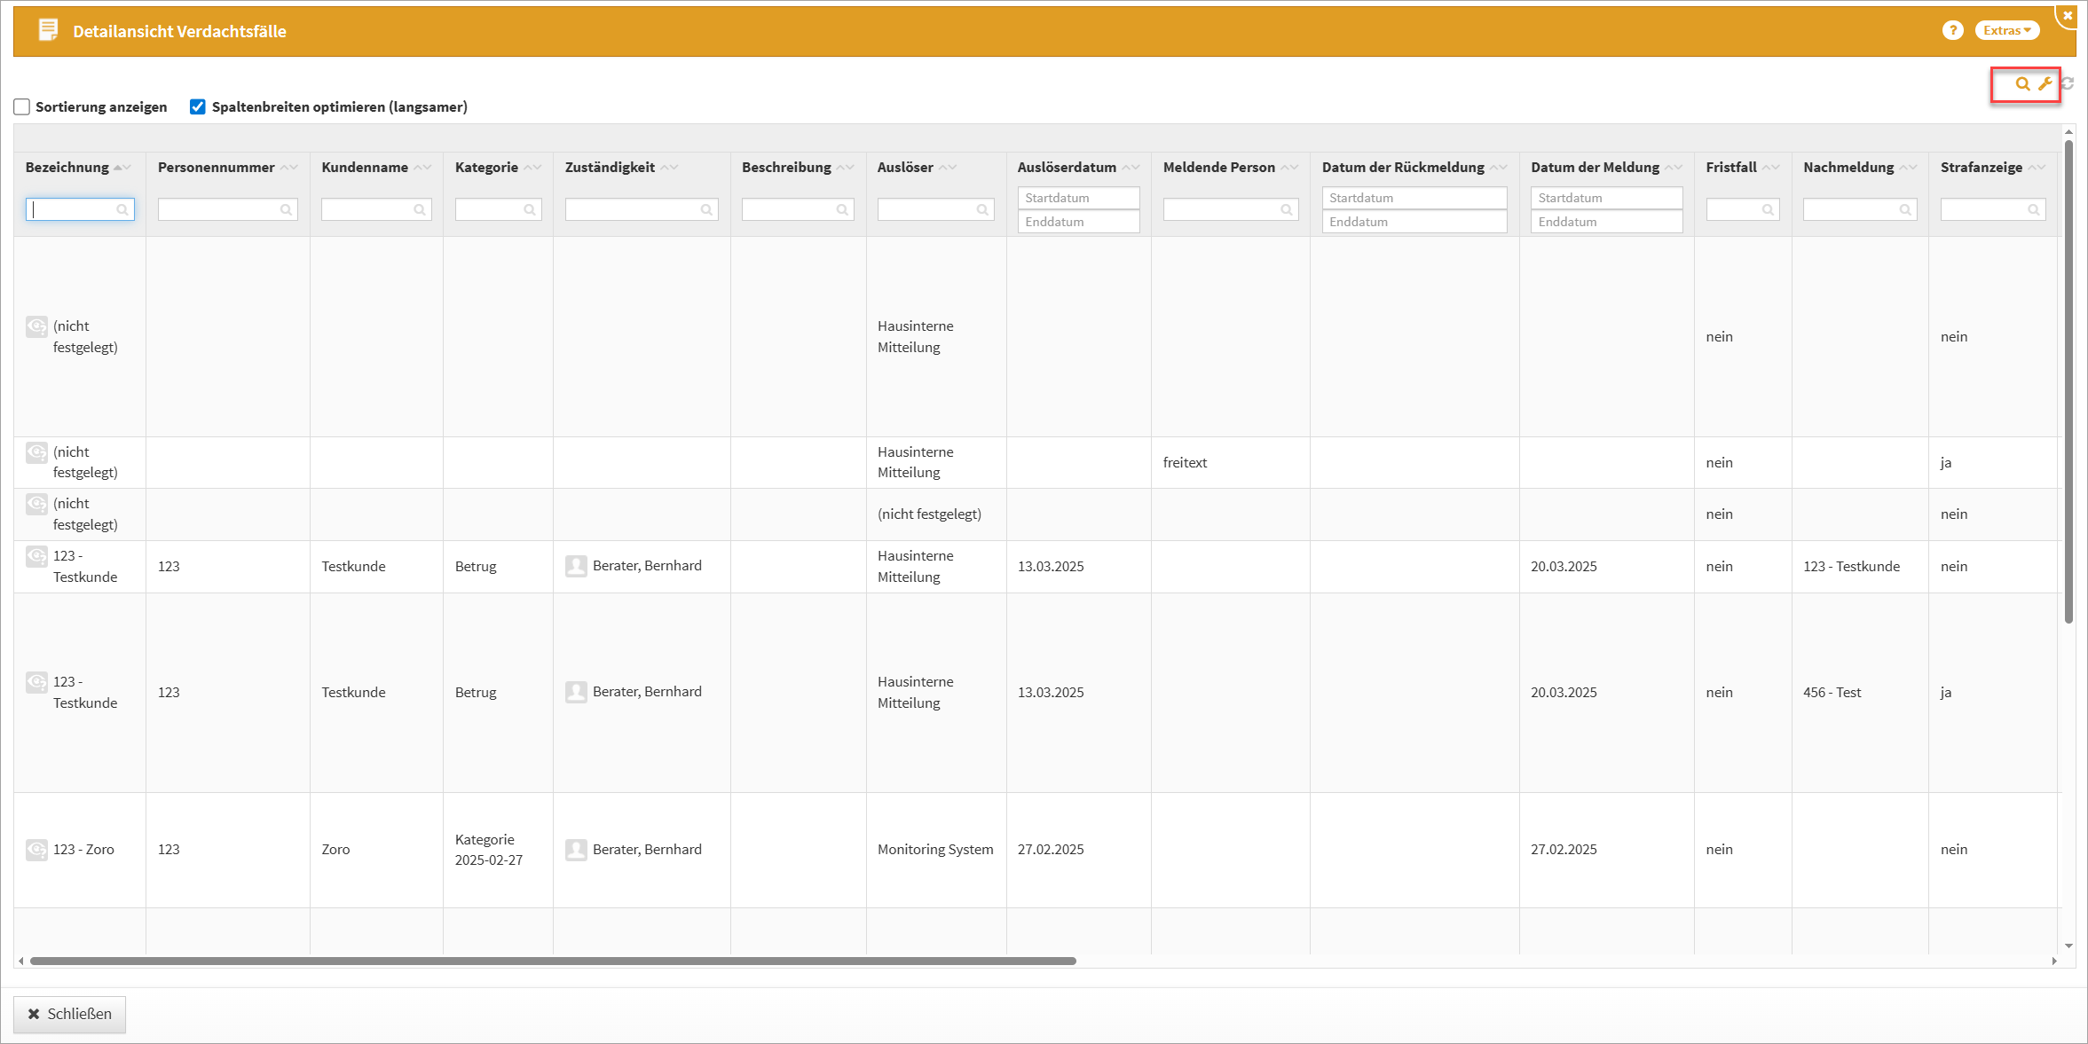The image size is (2088, 1044).
Task: Open the wrench configuration icon
Action: coord(2045,84)
